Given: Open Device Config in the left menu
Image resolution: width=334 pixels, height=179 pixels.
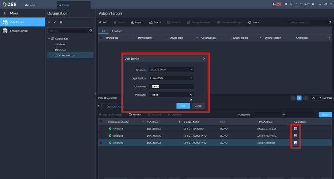Looking at the screenshot, I should [19, 31].
